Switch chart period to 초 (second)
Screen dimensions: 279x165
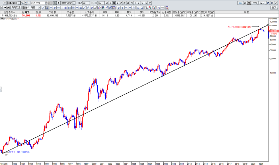coord(128,3)
